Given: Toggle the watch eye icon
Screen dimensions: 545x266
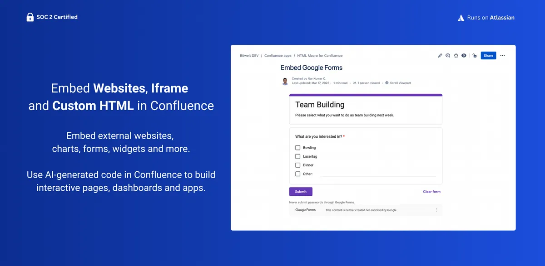Looking at the screenshot, I should (464, 56).
